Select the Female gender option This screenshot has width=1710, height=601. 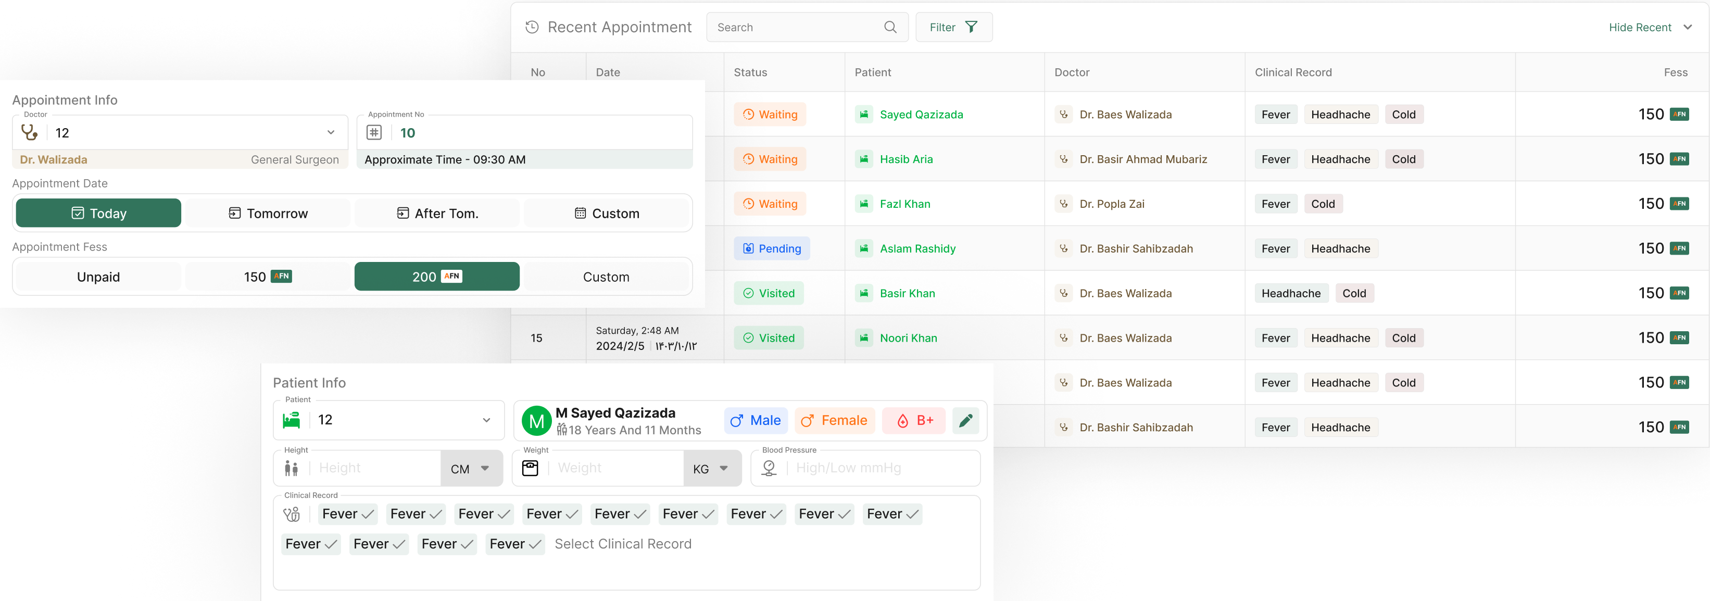834,420
